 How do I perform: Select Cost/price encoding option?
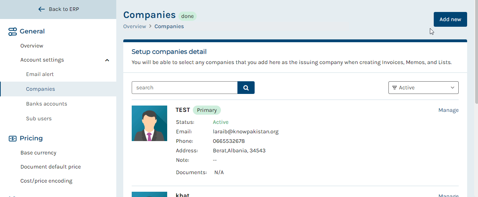point(46,181)
